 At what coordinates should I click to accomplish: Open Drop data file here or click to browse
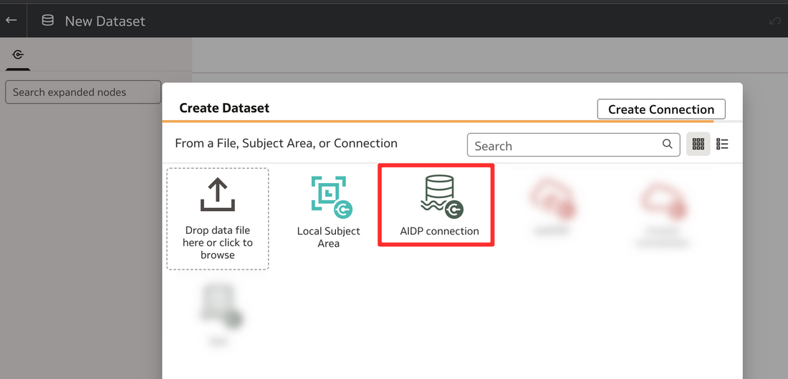point(218,219)
